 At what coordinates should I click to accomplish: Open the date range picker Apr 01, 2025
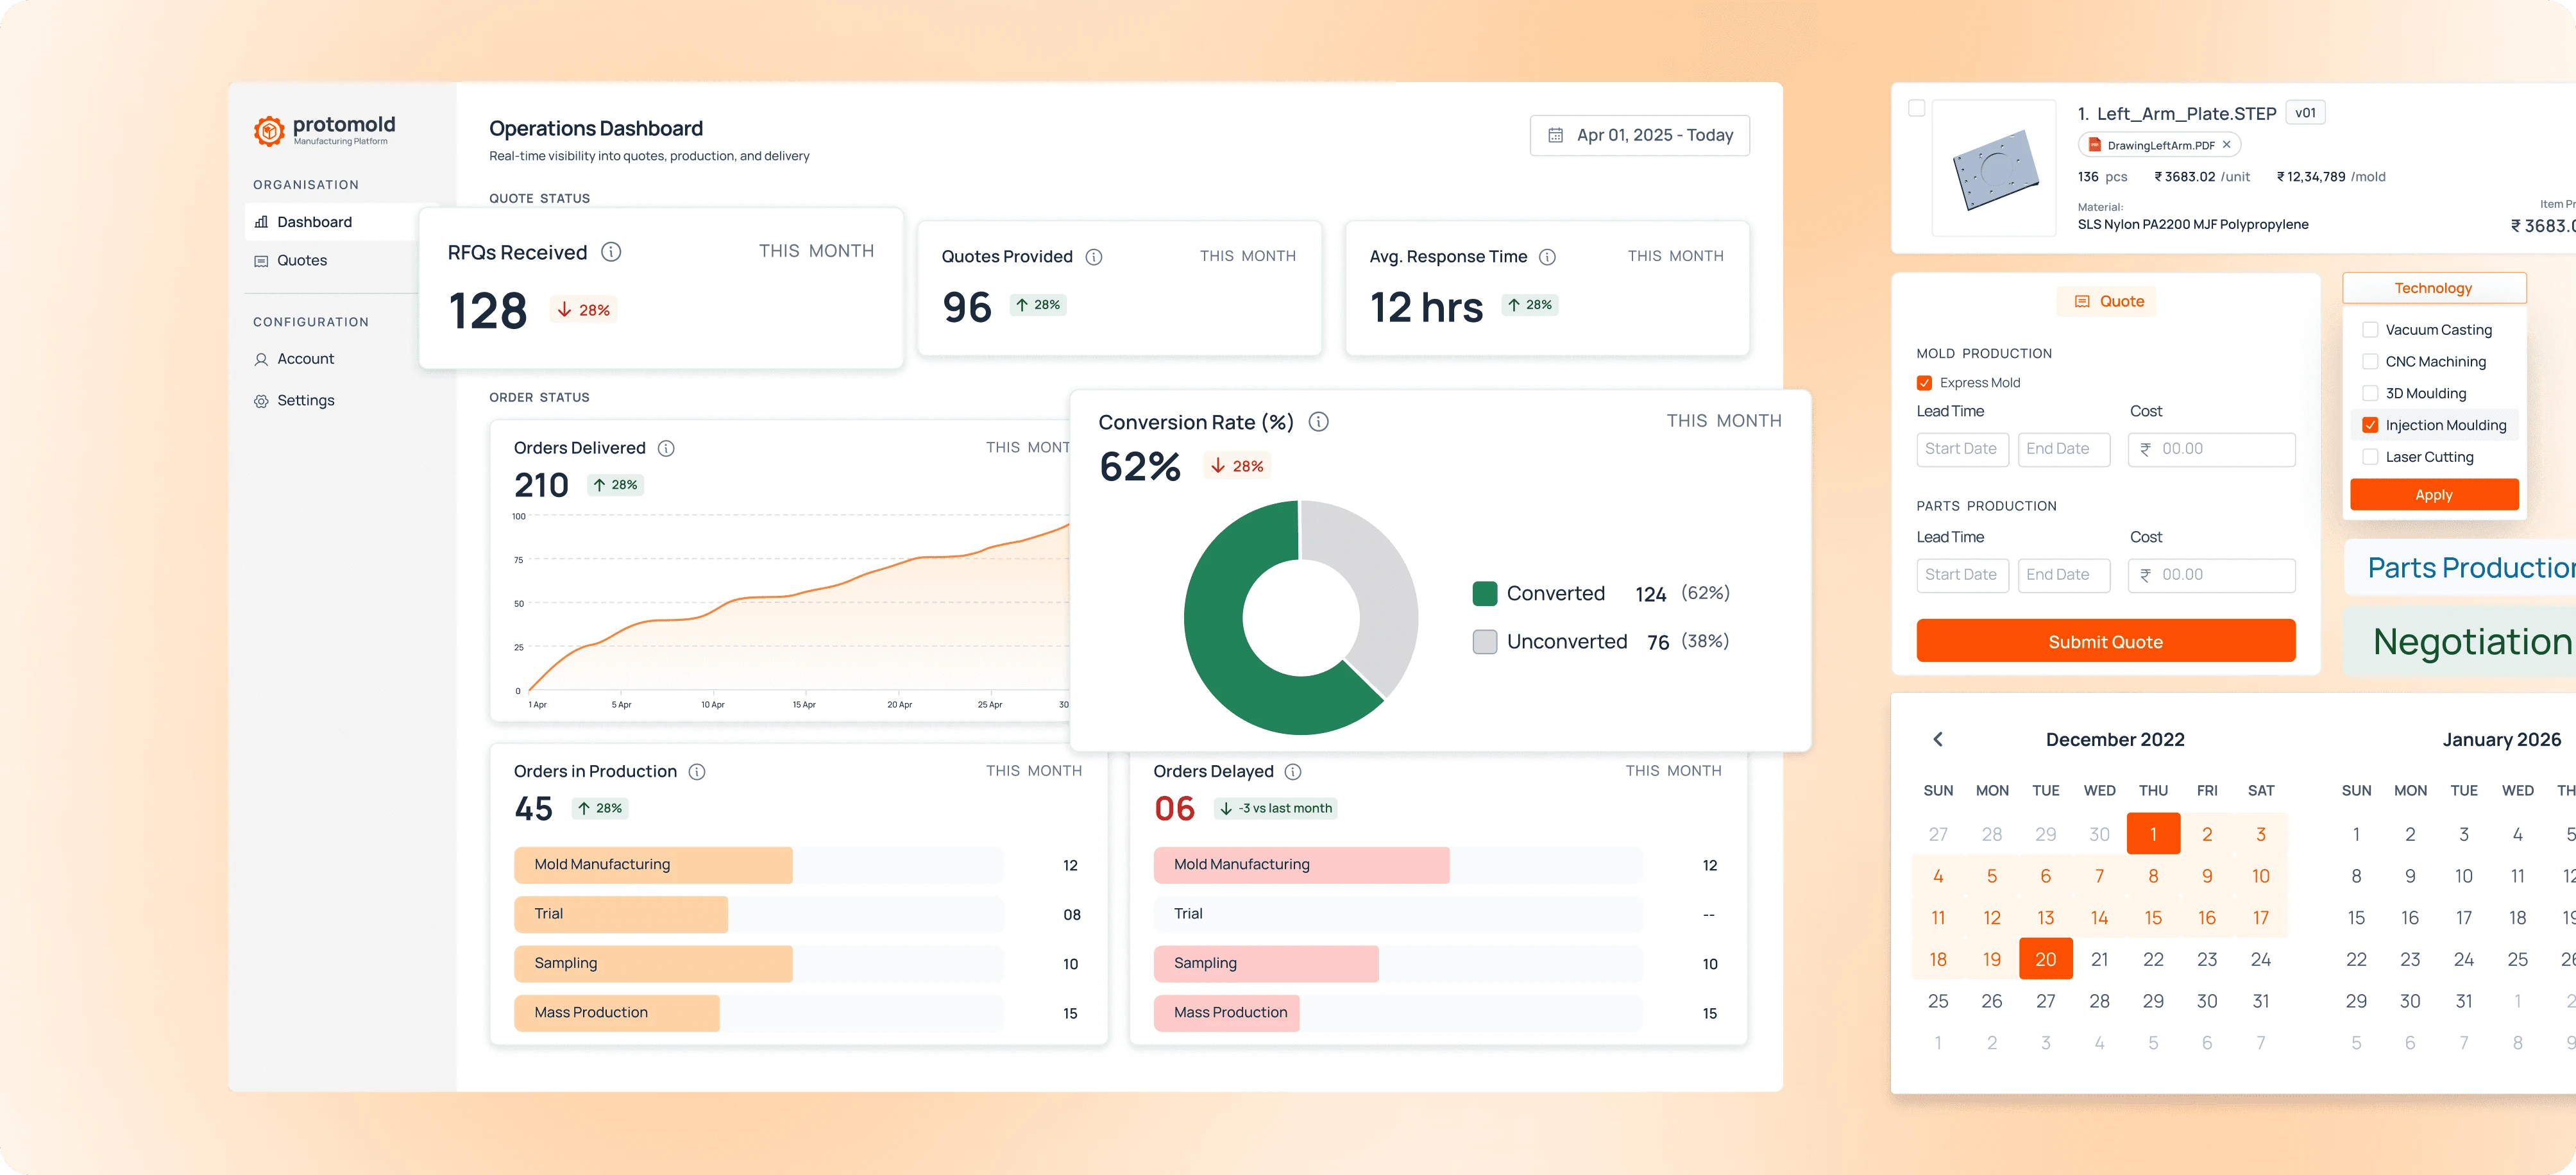point(1639,135)
